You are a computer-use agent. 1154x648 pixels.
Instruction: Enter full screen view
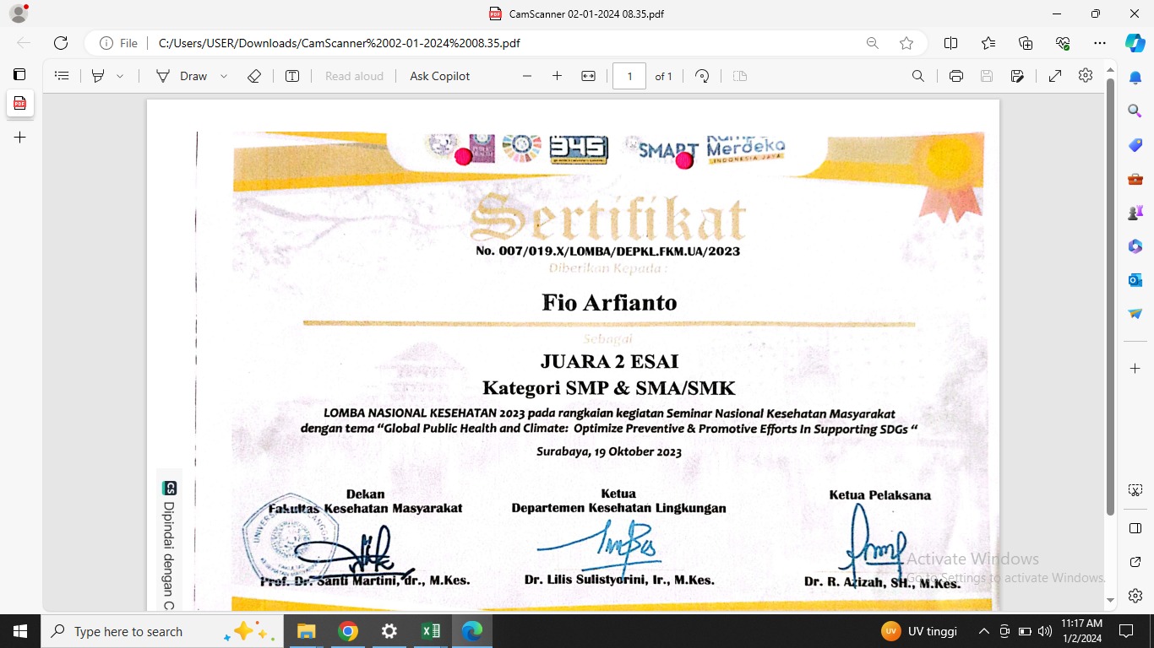1055,76
